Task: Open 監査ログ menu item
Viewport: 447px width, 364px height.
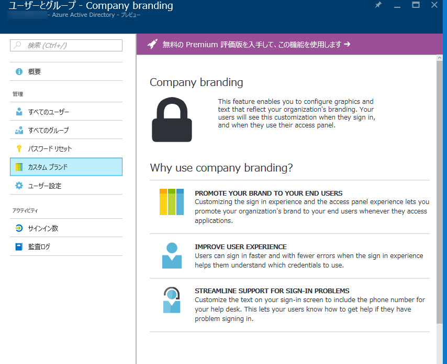Action: click(x=66, y=247)
